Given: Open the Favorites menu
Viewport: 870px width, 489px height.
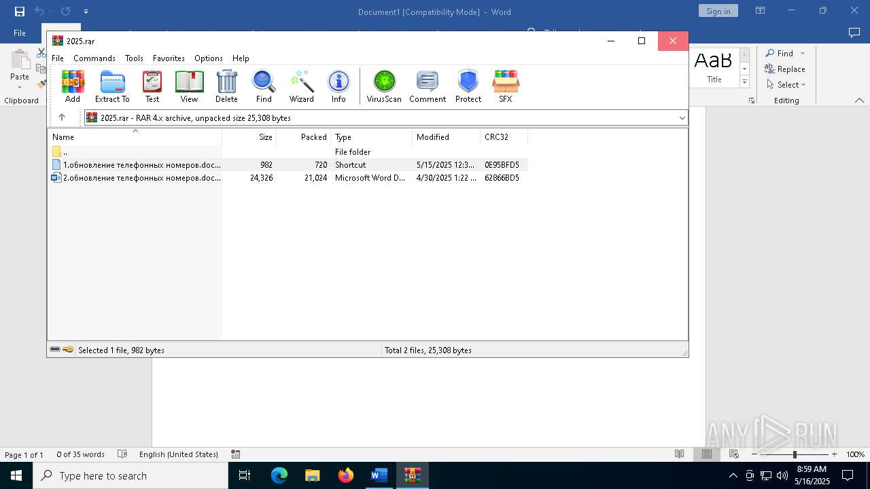Looking at the screenshot, I should [169, 58].
